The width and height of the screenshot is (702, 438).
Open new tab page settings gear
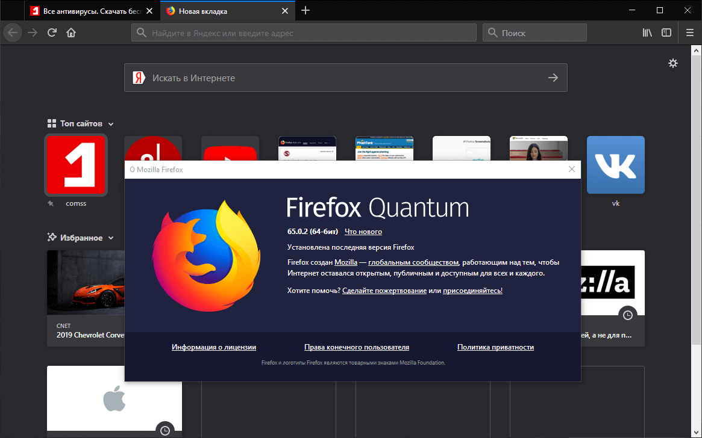pos(673,63)
